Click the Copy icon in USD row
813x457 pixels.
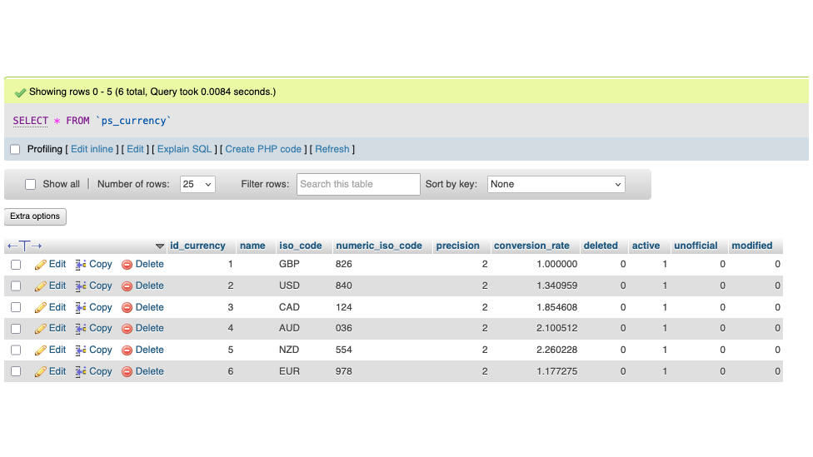click(x=80, y=286)
